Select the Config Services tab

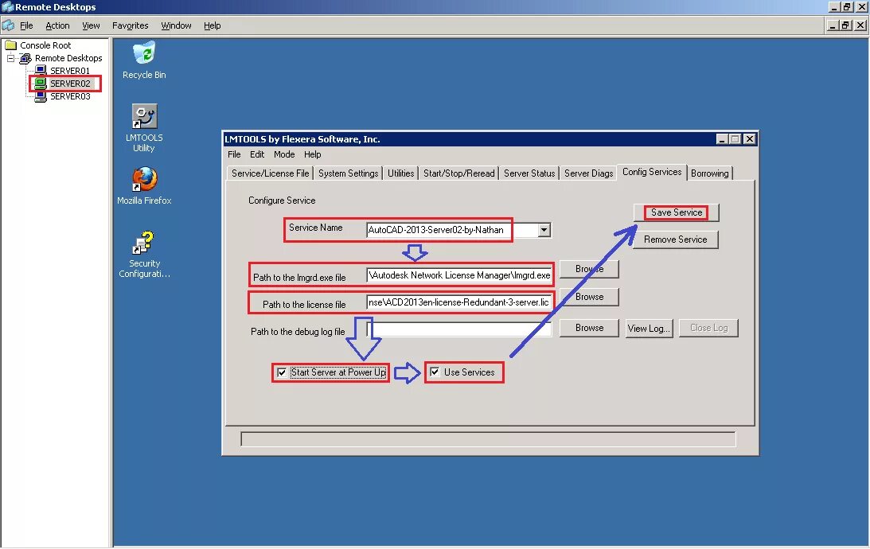tap(652, 172)
